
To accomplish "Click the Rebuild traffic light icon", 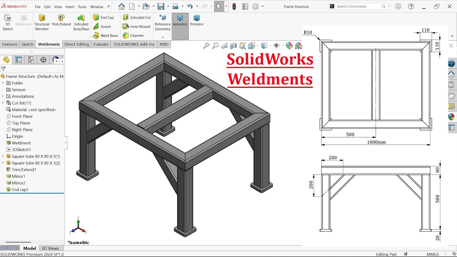I will click(x=234, y=6).
